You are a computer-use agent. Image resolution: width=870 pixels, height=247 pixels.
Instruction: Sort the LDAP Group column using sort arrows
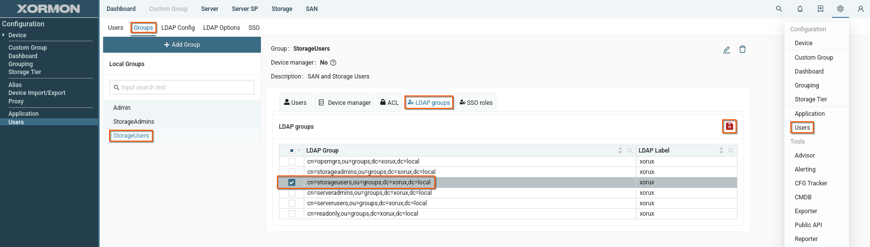point(620,151)
